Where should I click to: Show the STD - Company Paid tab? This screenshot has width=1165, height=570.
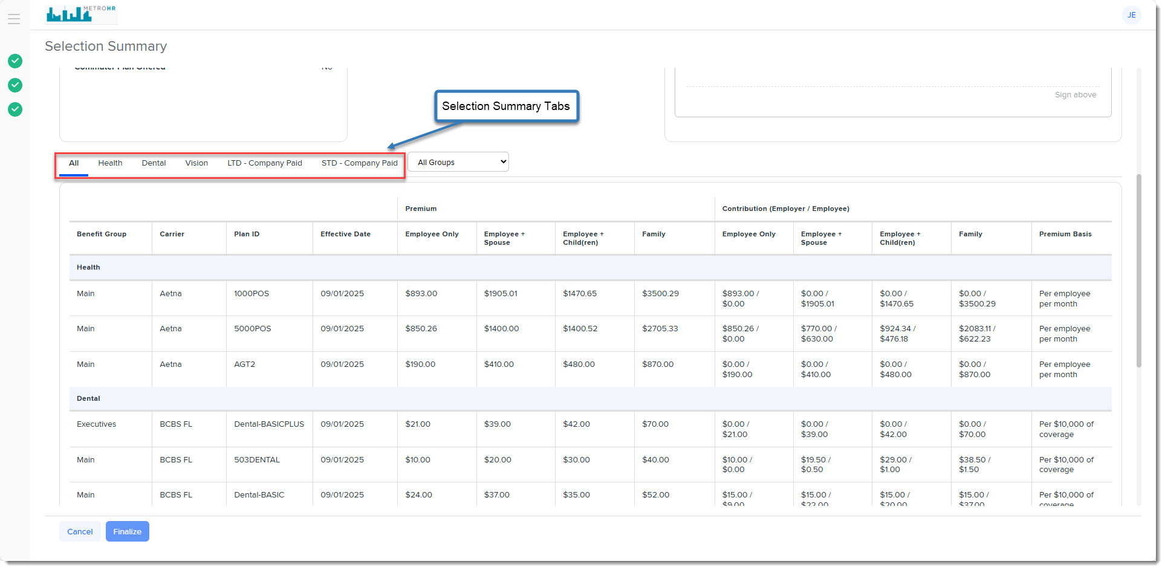tap(359, 163)
